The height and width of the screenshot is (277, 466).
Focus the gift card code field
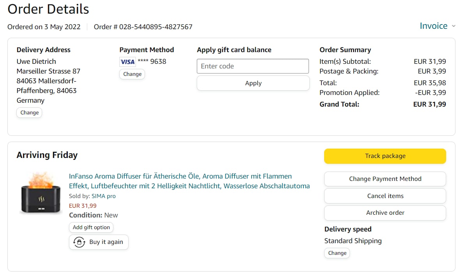(252, 66)
